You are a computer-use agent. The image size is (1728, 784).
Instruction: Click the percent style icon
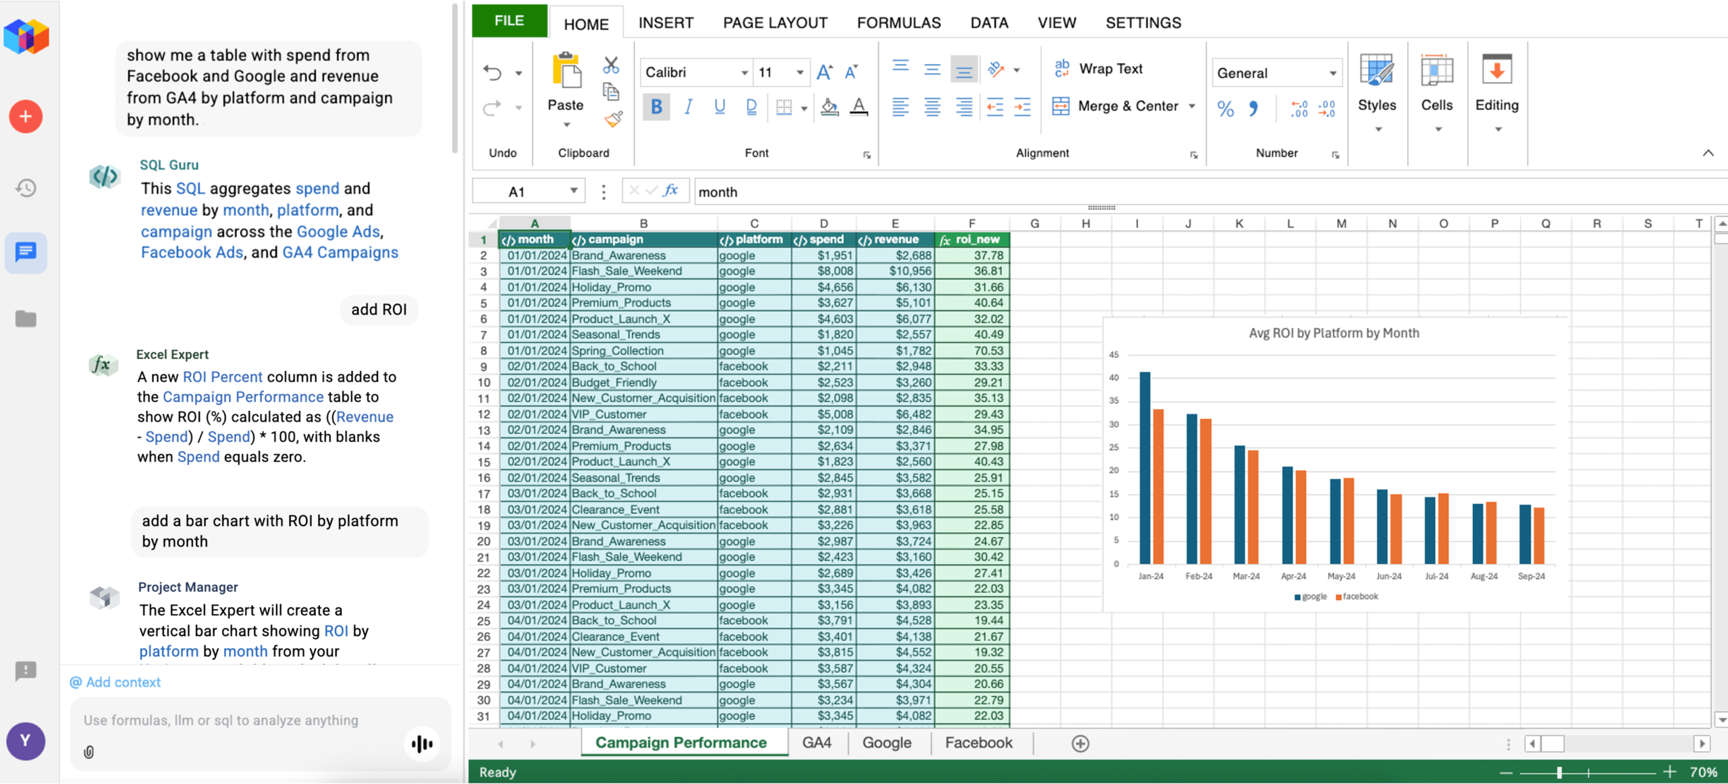pyautogui.click(x=1226, y=108)
